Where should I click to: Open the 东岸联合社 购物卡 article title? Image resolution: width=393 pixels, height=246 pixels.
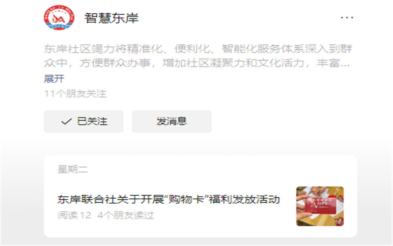click(168, 200)
